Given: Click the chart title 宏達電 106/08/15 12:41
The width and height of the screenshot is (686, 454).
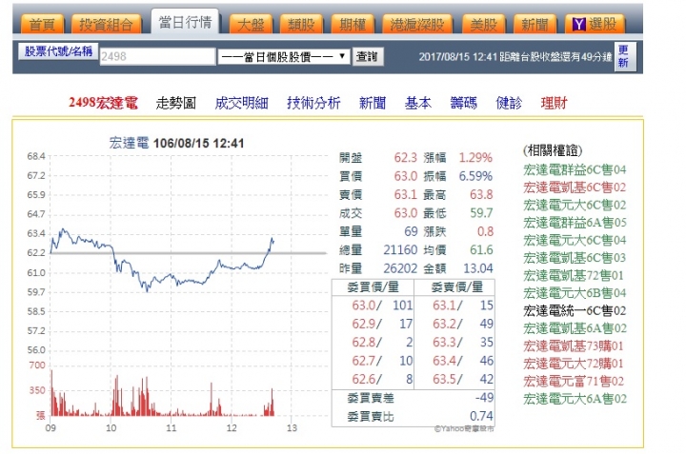Looking at the screenshot, I should (176, 143).
